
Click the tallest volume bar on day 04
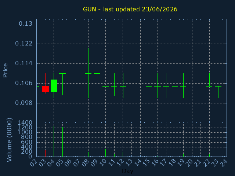coord(54,141)
